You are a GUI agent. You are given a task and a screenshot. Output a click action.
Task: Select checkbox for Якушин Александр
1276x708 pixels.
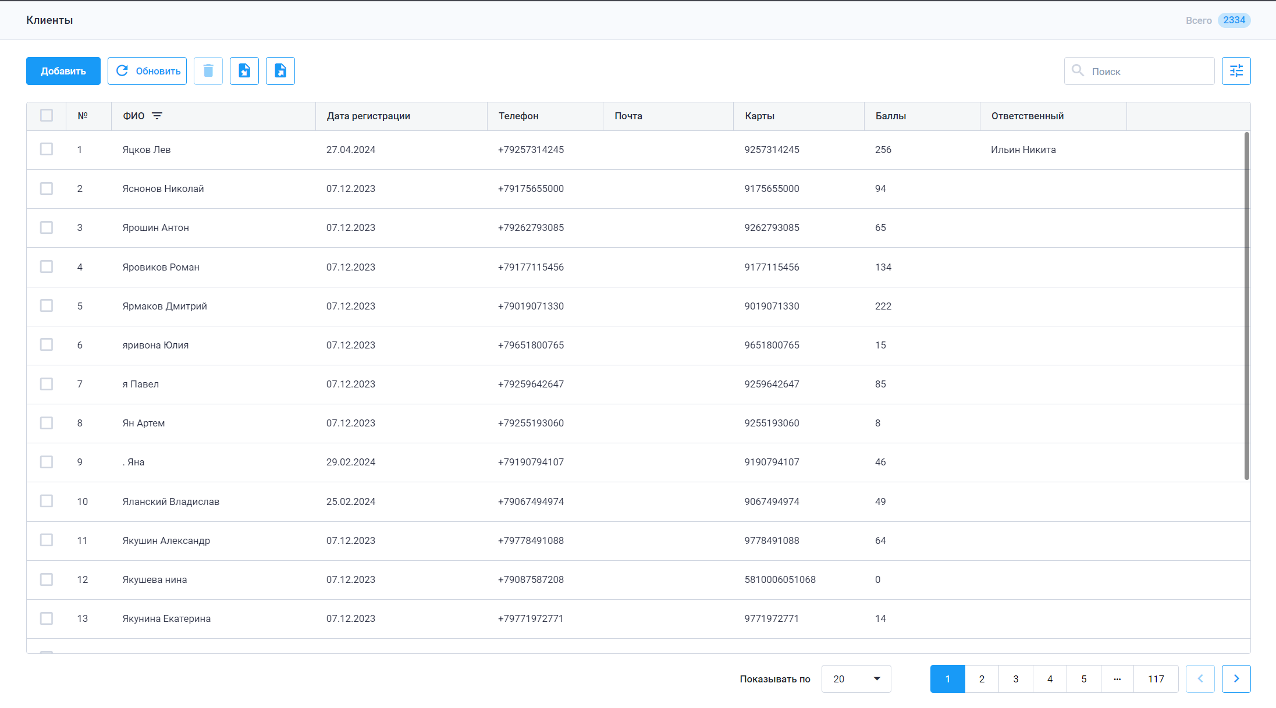click(x=47, y=540)
